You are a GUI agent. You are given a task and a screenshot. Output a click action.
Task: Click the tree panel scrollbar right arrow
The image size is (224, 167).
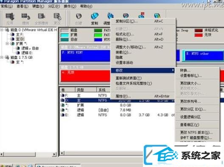click(54, 154)
